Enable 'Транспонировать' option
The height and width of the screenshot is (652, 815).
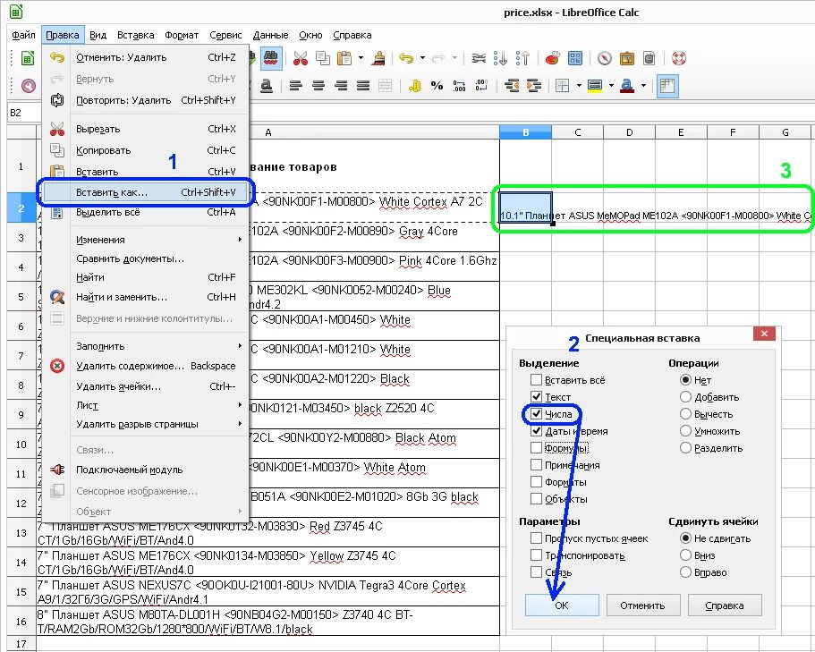537,555
